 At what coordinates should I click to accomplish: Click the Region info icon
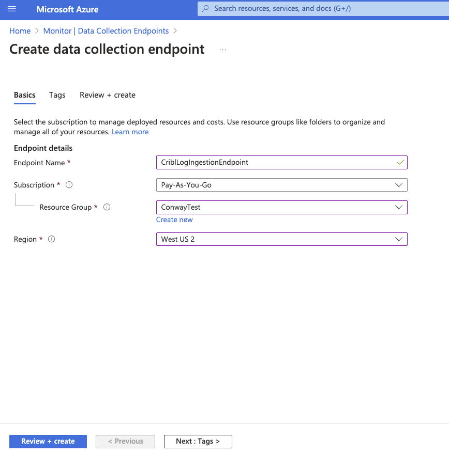52,239
